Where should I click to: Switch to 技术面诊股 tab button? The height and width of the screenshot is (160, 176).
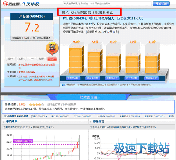tap(73, 78)
